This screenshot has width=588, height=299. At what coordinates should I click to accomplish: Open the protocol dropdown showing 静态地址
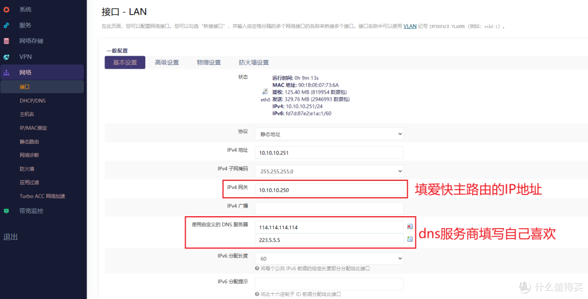(329, 133)
